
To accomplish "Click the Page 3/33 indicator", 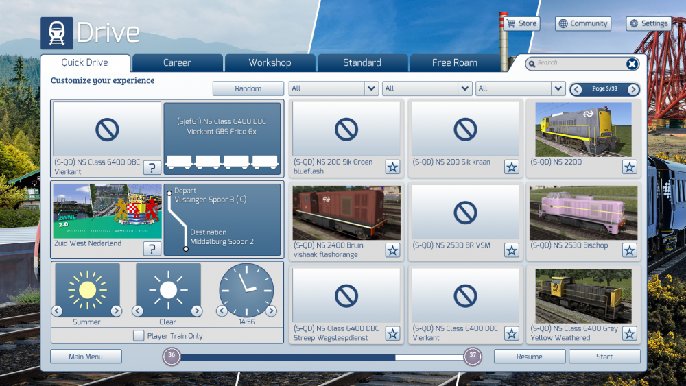I will click(x=604, y=88).
